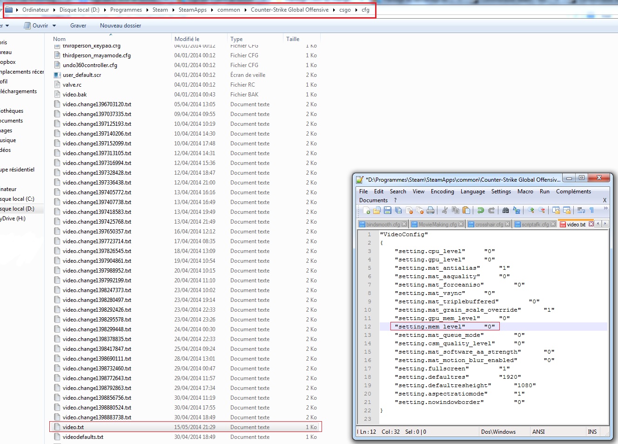Click the New file icon in Notepad++
This screenshot has width=618, height=444.
click(x=367, y=211)
